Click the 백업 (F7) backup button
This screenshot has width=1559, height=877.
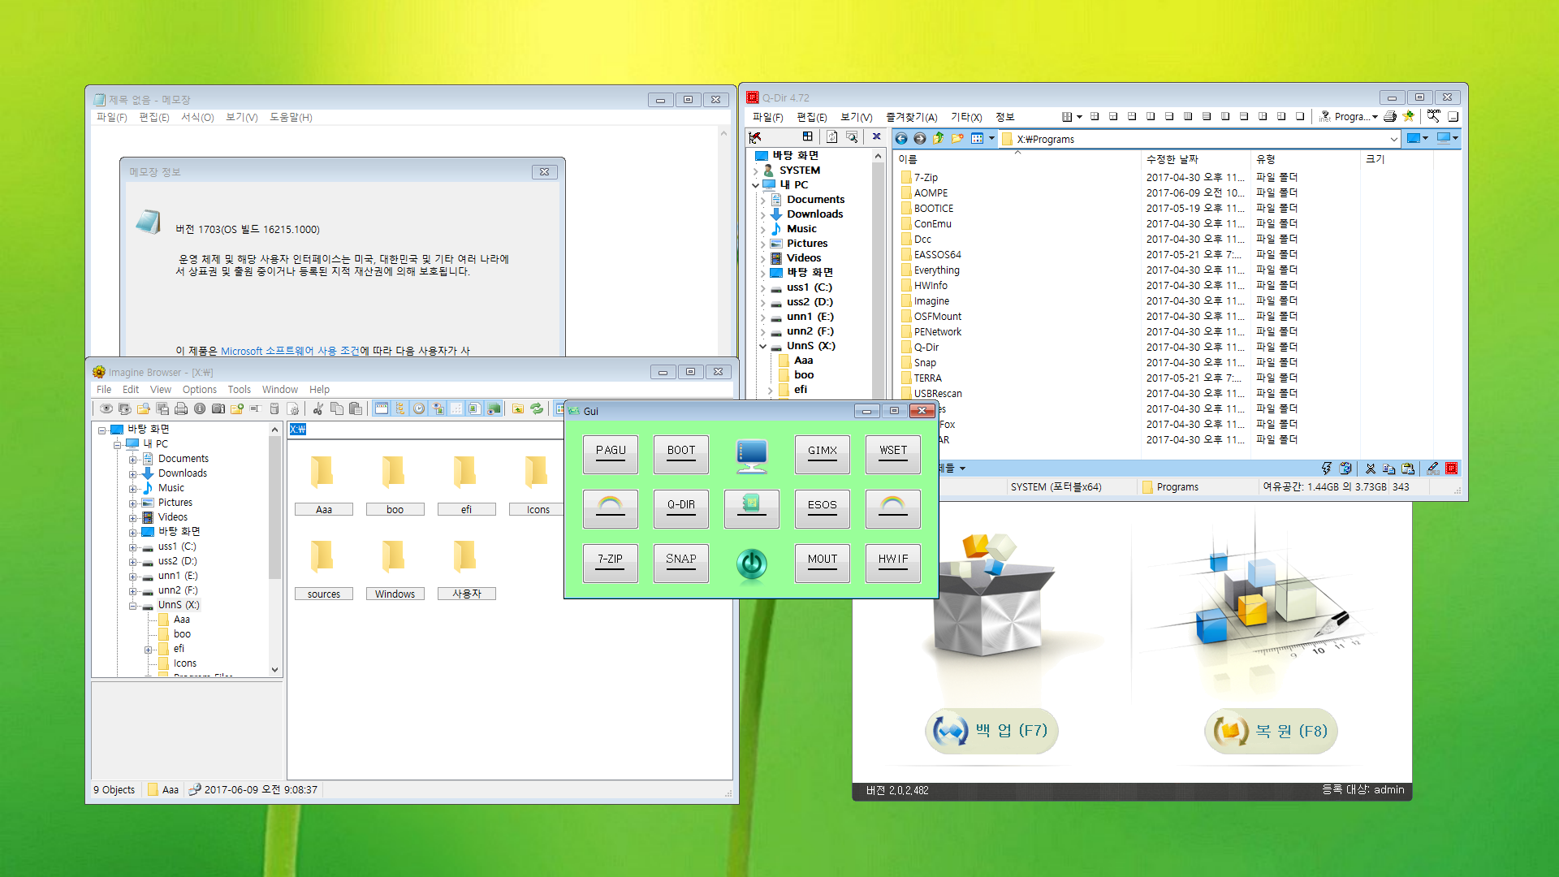(x=991, y=731)
